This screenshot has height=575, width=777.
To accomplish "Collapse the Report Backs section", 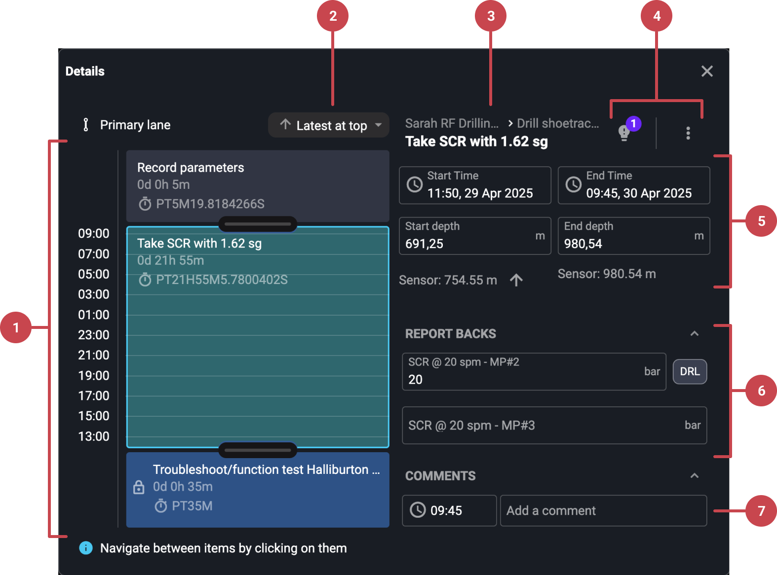I will pos(694,334).
